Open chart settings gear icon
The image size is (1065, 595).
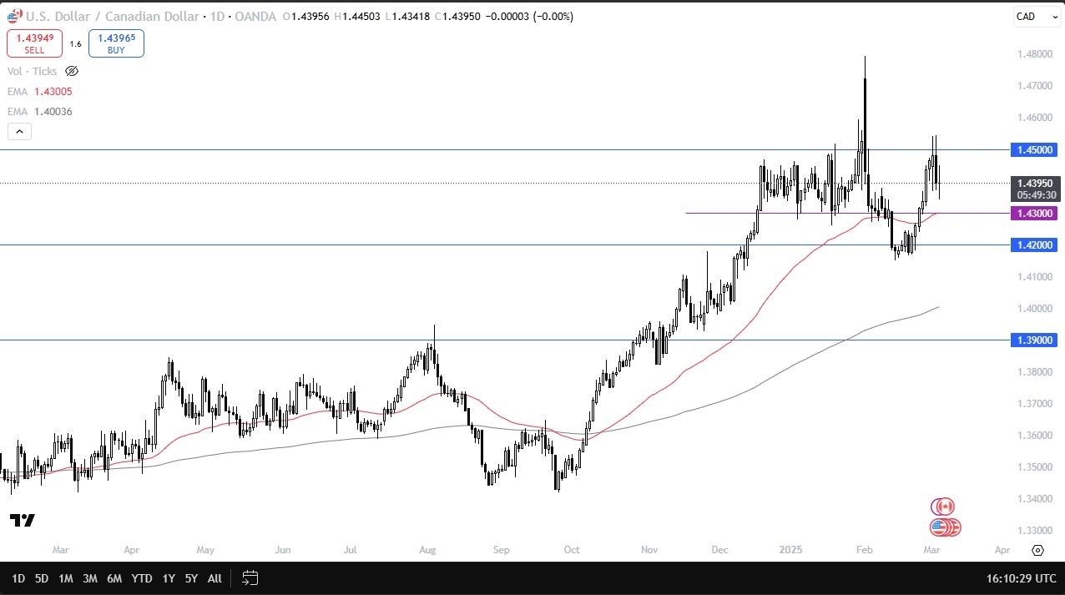click(x=1037, y=551)
